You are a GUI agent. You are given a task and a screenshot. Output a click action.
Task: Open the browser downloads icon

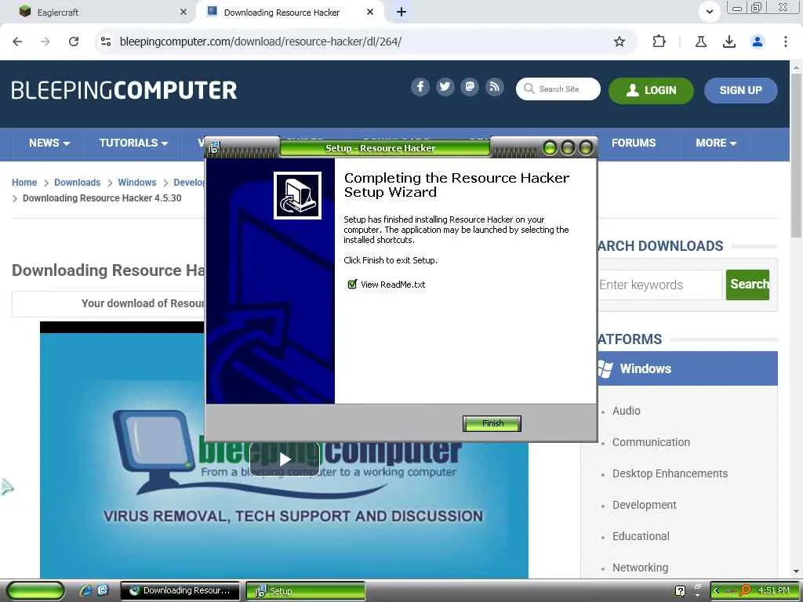point(729,42)
